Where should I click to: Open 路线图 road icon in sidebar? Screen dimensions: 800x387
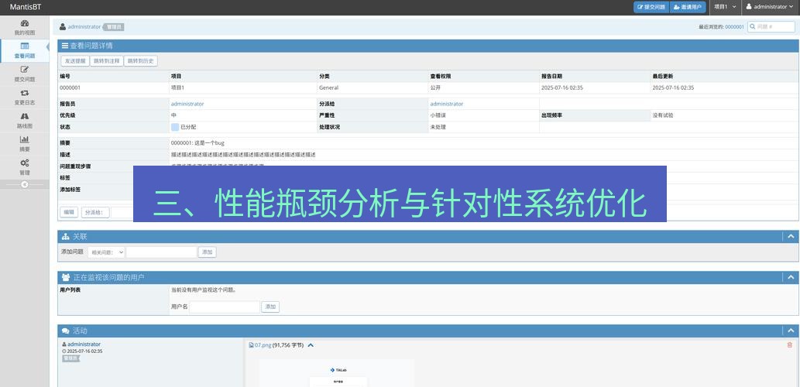25,116
